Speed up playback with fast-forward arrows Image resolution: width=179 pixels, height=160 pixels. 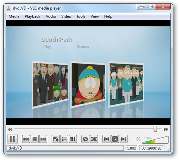pos(166,129)
